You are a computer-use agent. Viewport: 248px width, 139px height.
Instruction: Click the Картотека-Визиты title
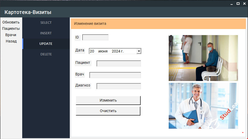[28, 12]
